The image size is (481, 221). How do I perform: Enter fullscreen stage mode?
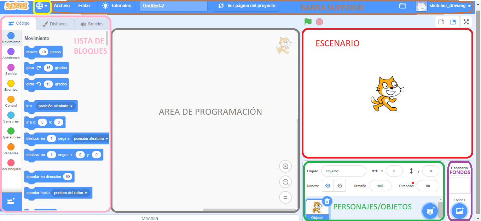click(x=466, y=22)
